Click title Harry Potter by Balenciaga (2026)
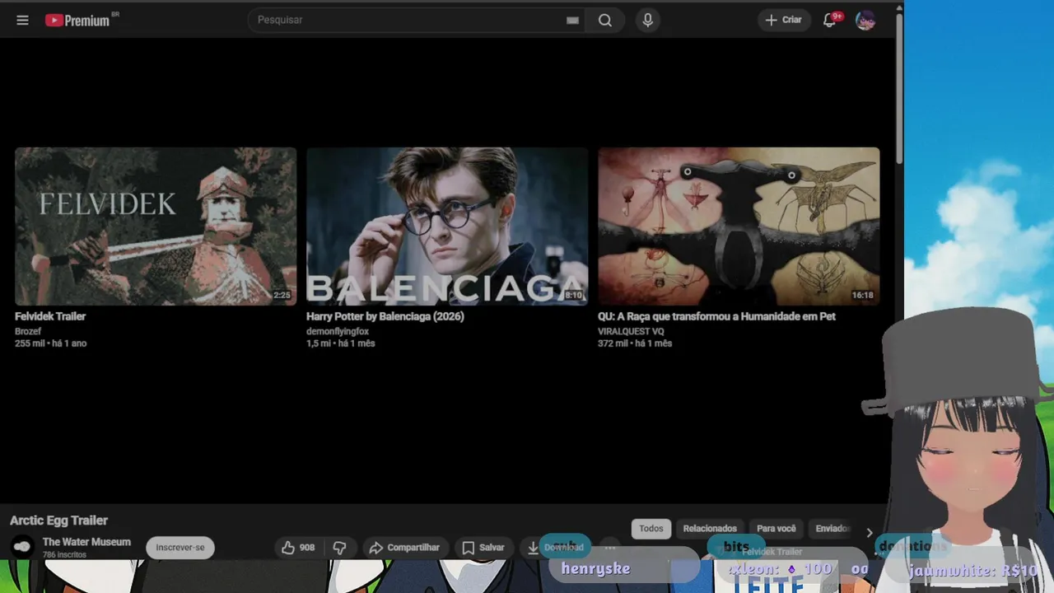Image resolution: width=1054 pixels, height=593 pixels. (x=385, y=316)
